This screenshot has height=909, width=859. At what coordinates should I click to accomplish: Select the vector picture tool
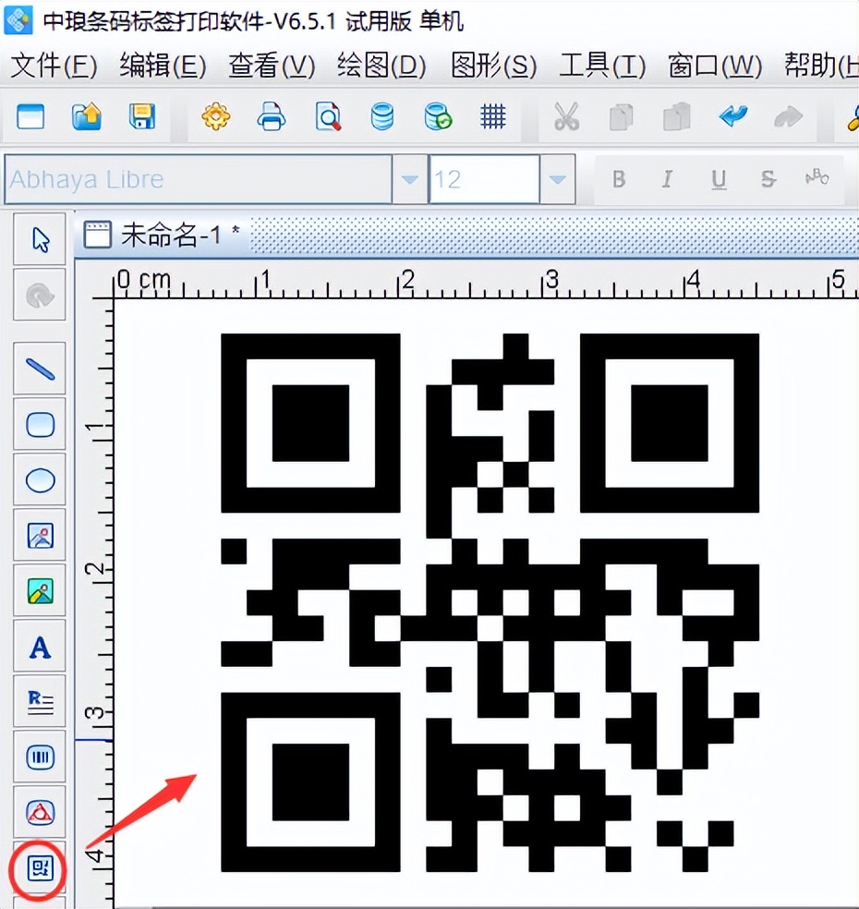click(x=40, y=590)
